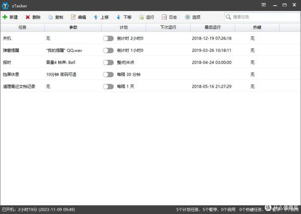Click status text 5个计划任务, 5个暂停
This screenshot has width=301, height=214.
click(x=198, y=210)
